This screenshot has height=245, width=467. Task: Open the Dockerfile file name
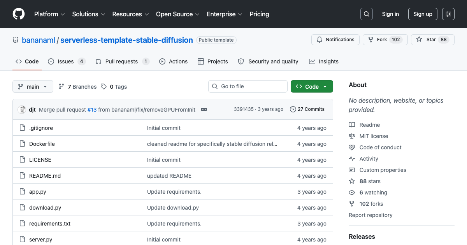[x=42, y=144]
